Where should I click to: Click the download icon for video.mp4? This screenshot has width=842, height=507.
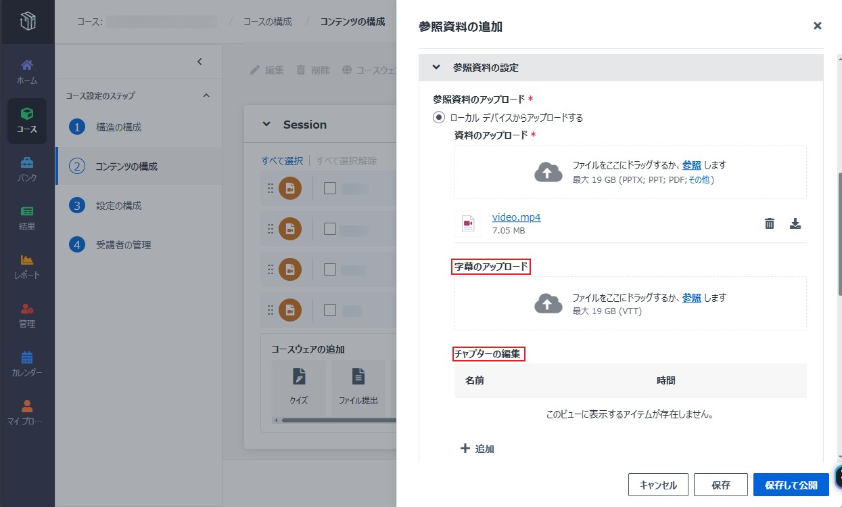(x=795, y=223)
